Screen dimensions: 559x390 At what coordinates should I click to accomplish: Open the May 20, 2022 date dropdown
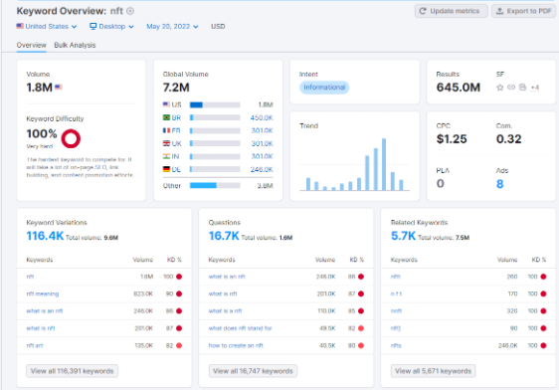(172, 27)
